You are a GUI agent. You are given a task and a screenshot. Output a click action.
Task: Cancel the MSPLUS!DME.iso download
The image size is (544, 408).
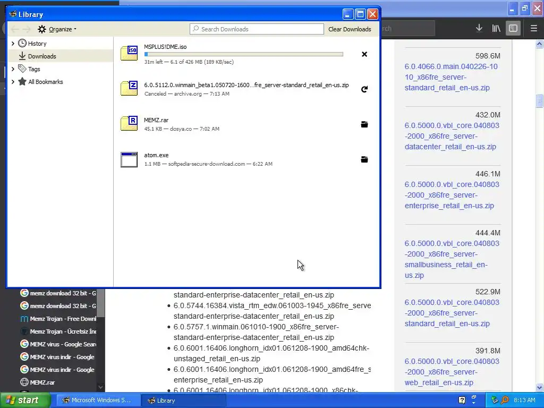pos(364,54)
